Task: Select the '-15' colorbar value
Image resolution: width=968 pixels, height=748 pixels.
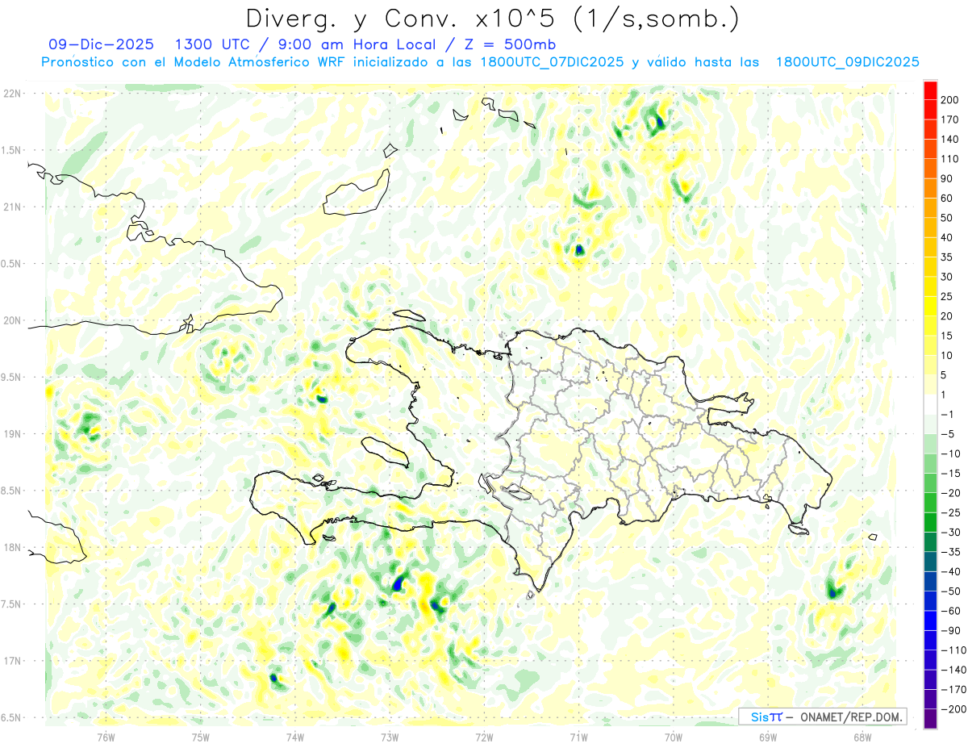Action: coord(949,474)
